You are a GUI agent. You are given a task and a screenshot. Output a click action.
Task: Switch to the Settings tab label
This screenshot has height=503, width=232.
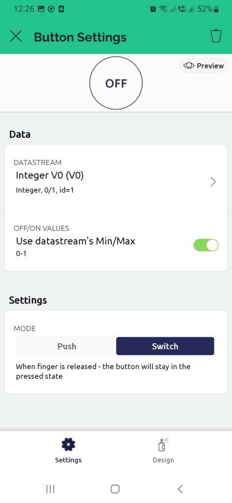68,460
